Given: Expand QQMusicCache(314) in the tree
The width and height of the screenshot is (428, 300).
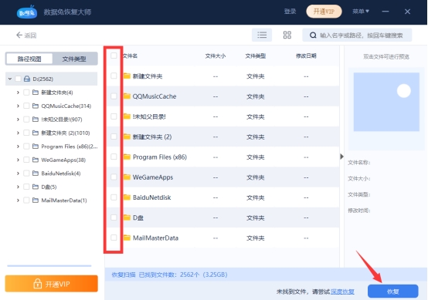Looking at the screenshot, I should pos(18,106).
